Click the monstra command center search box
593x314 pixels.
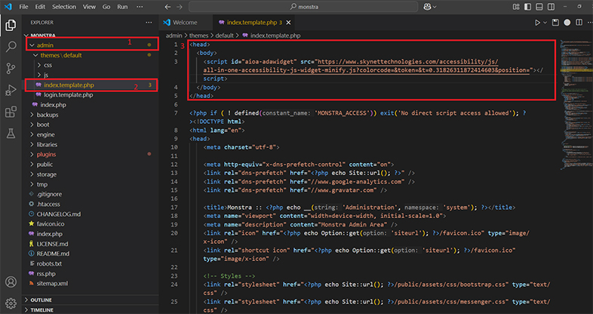tap(303, 7)
